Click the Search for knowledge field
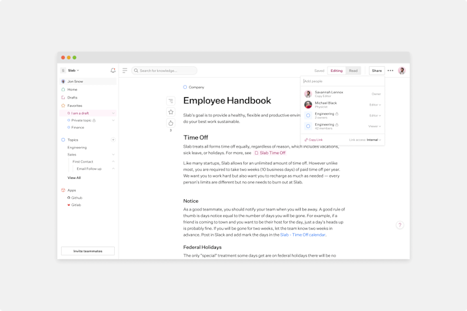Image resolution: width=467 pixels, height=311 pixels. pos(164,71)
